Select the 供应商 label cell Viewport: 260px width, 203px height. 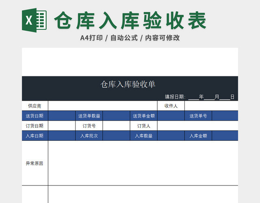click(35, 106)
